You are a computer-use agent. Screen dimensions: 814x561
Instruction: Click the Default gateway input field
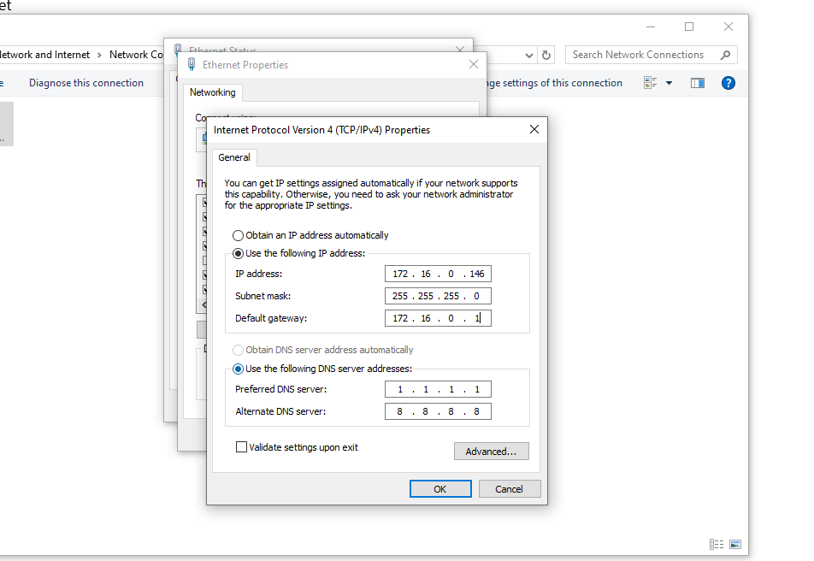(438, 318)
